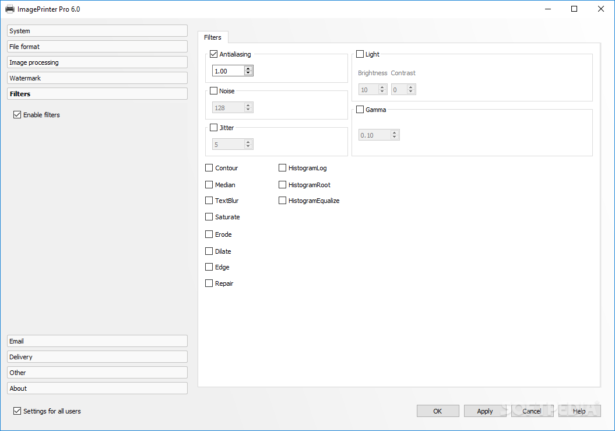Screen dimensions: 615x431
Task: Click the Noise value field showing 128
Action: click(x=229, y=107)
